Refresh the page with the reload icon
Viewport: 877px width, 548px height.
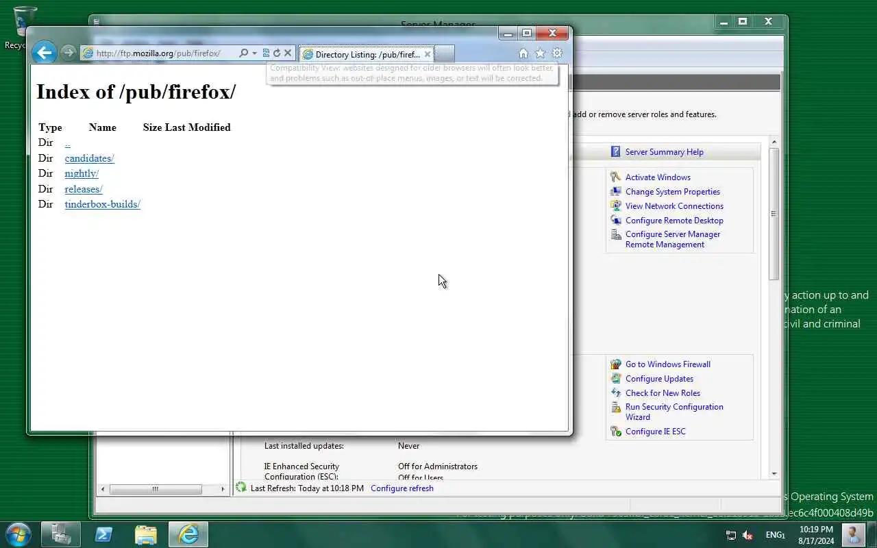click(x=277, y=53)
